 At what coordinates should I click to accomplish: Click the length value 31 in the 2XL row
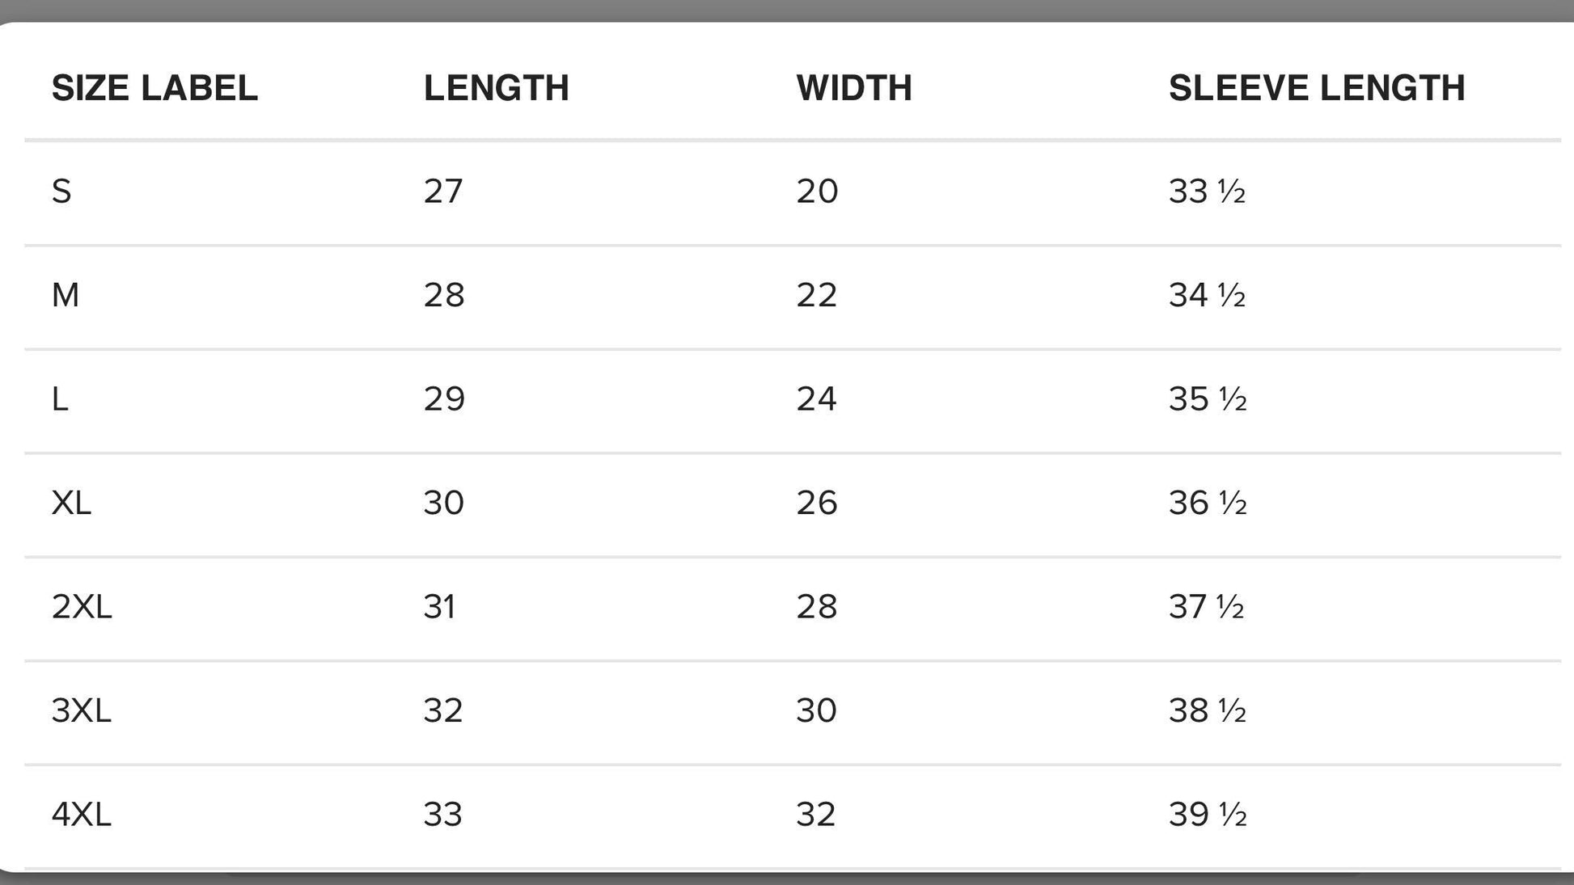tap(439, 606)
